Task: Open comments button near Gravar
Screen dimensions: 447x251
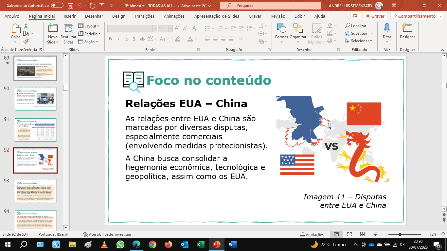Action: click(355, 16)
